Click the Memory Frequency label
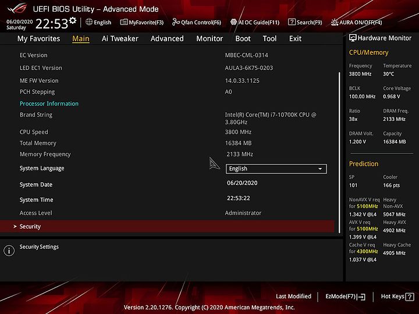Screen dimensions: 419x314 45,154
